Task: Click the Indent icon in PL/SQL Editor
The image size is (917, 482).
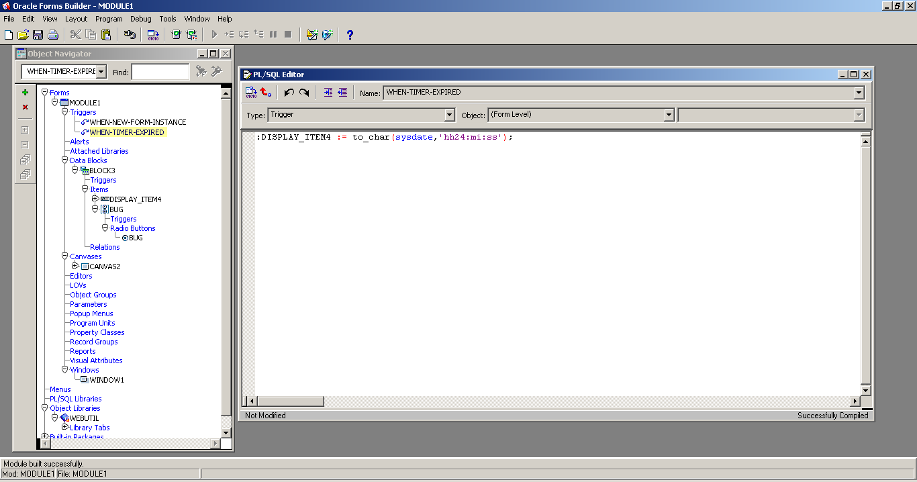Action: click(328, 93)
